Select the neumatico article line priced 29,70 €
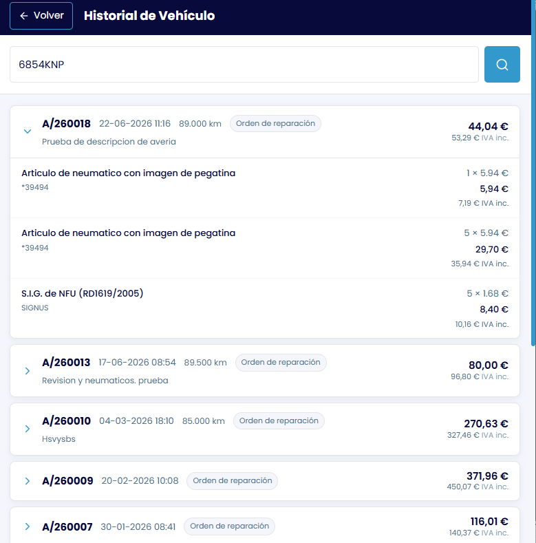This screenshot has width=536, height=543. [x=265, y=248]
